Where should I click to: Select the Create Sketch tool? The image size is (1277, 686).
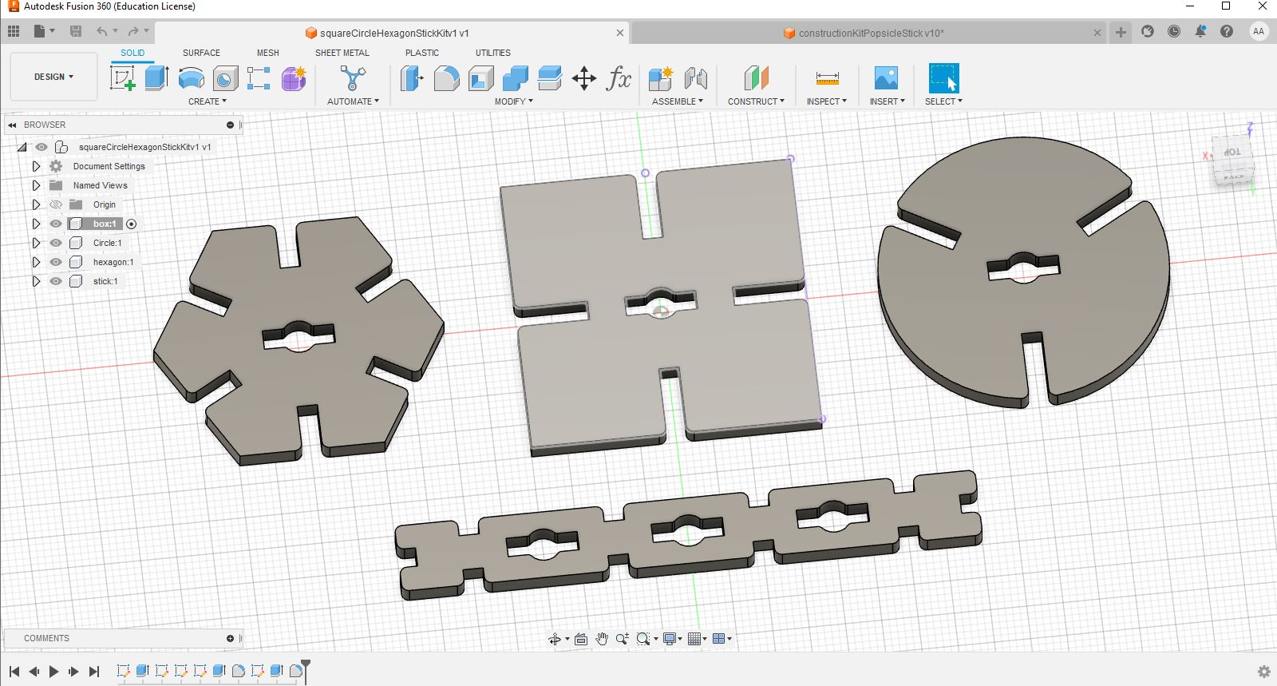click(x=122, y=78)
